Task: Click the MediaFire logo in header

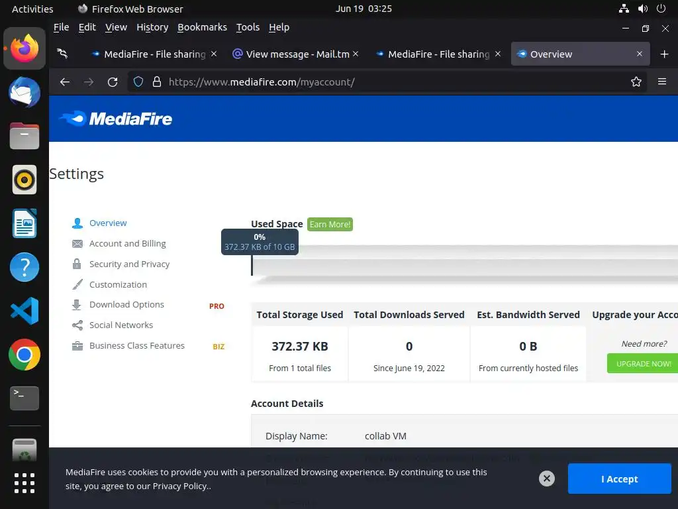Action: pyautogui.click(x=115, y=119)
